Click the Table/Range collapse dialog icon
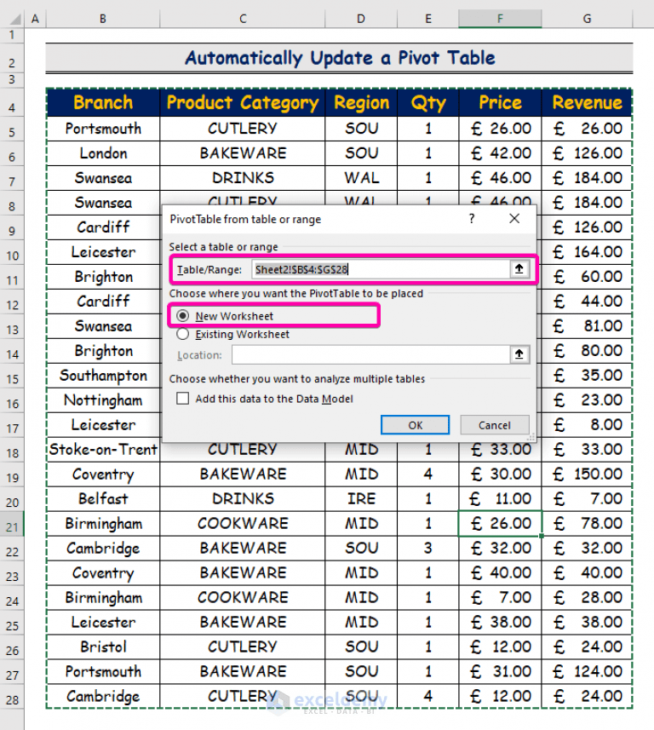 click(519, 268)
